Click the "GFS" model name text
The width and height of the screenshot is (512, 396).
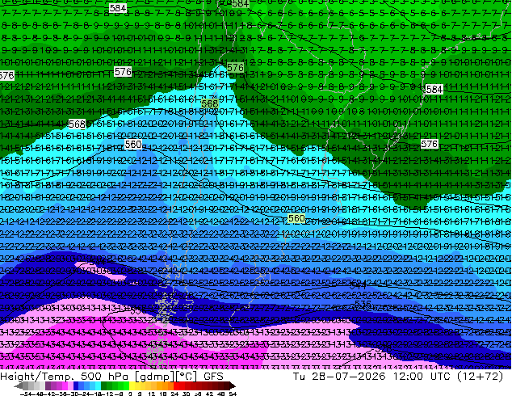pos(213,376)
